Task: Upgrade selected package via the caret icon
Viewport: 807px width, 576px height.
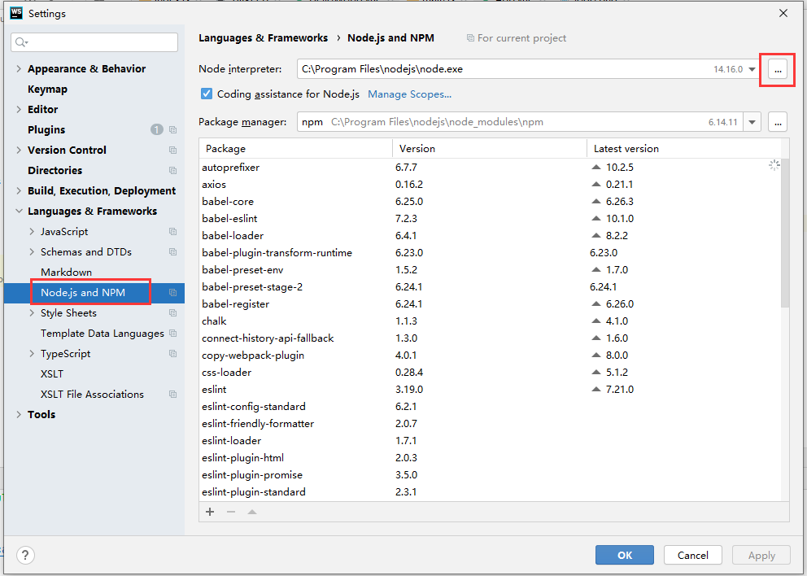Action: (251, 512)
